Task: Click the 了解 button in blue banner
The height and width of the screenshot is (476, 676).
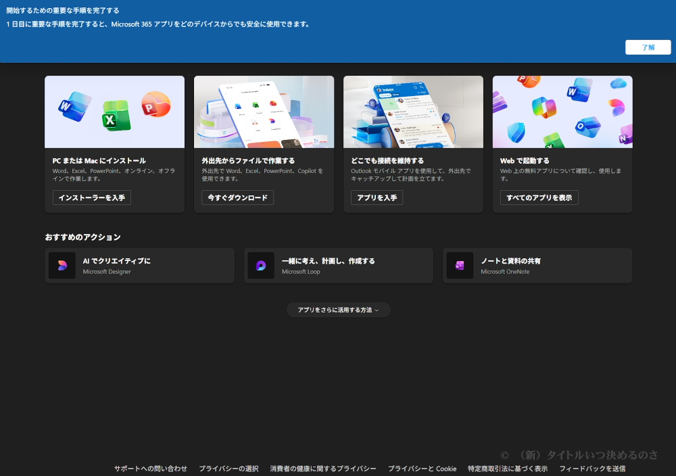Action: [x=648, y=47]
